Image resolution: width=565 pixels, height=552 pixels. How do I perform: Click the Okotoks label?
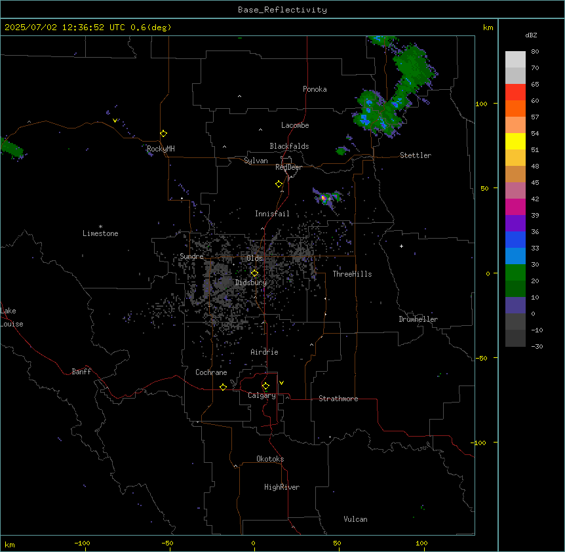(x=270, y=459)
